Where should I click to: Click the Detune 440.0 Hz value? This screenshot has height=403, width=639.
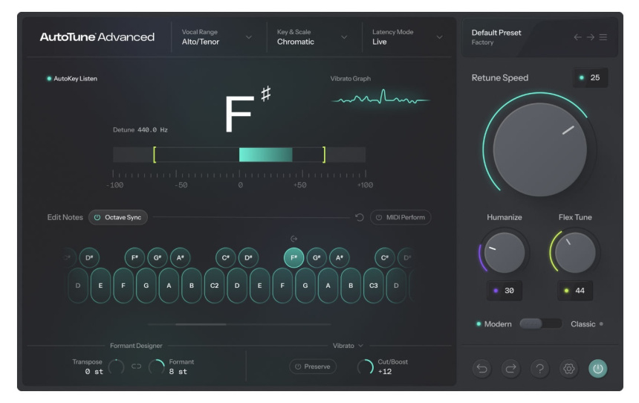[x=153, y=129]
